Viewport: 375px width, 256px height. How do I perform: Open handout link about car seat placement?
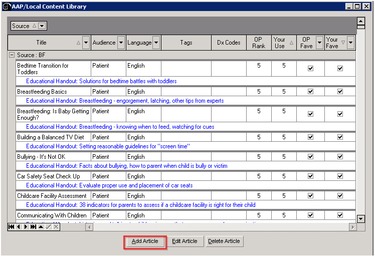[x=109, y=185]
